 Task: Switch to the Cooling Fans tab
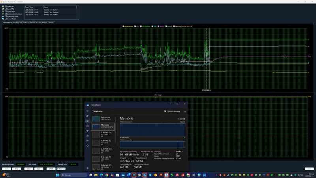pyautogui.click(x=18, y=23)
